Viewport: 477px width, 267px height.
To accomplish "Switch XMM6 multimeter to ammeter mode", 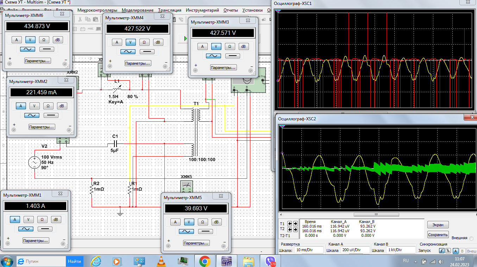I will (x=17, y=40).
